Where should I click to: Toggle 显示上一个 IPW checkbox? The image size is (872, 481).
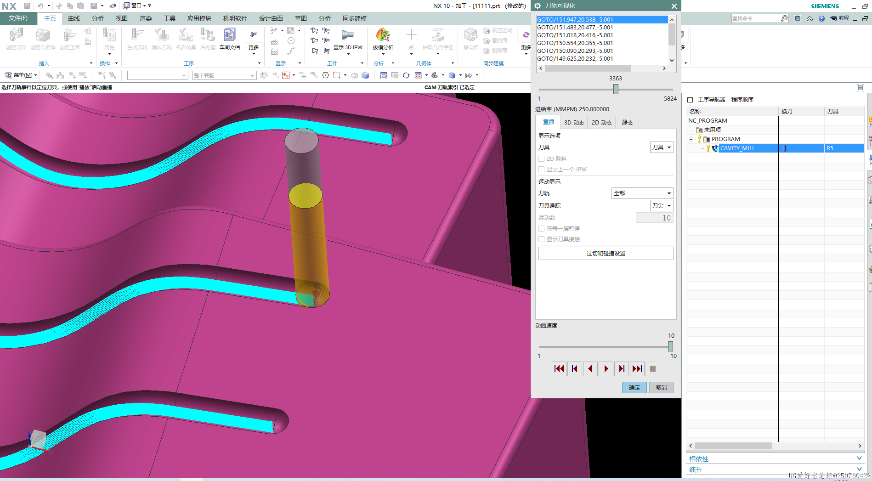[541, 170]
